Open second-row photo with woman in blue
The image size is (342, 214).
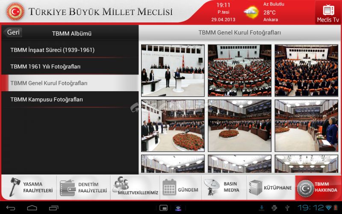tap(306, 126)
